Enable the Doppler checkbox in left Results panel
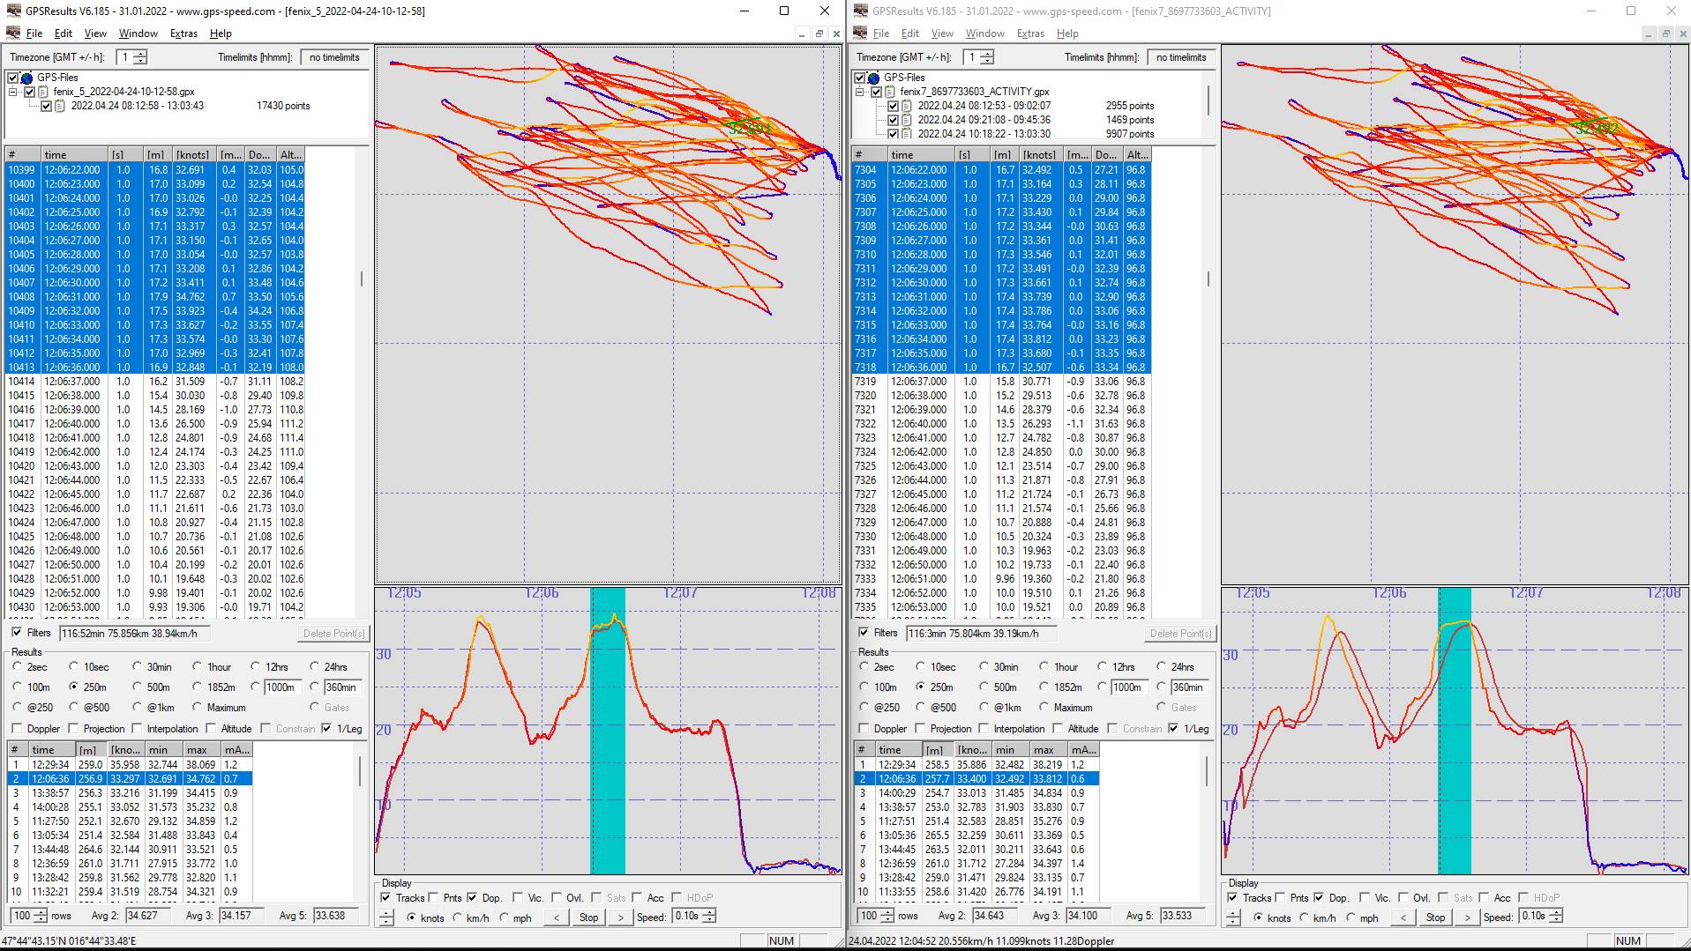The width and height of the screenshot is (1691, 951). click(18, 729)
